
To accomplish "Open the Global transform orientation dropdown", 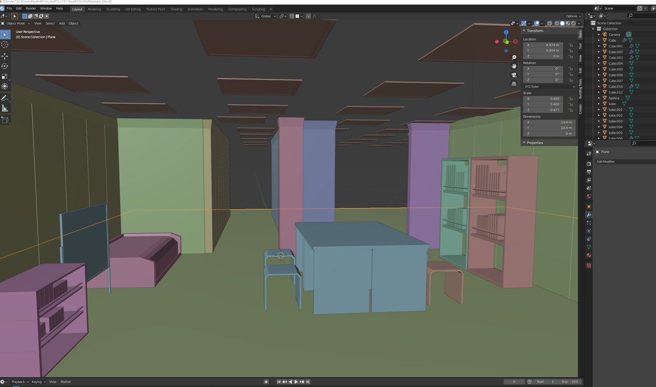I will click(266, 16).
